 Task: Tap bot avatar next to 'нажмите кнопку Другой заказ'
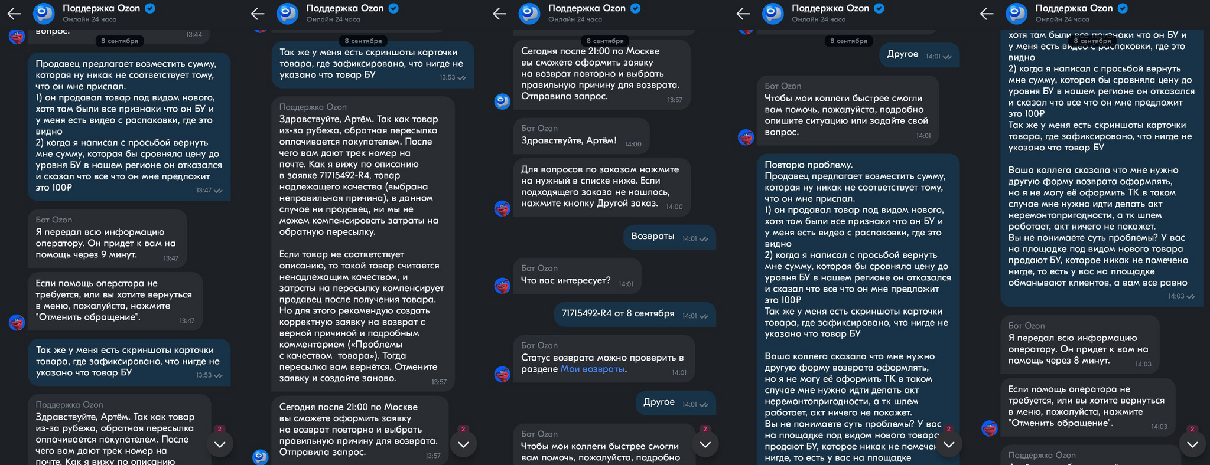(x=502, y=208)
